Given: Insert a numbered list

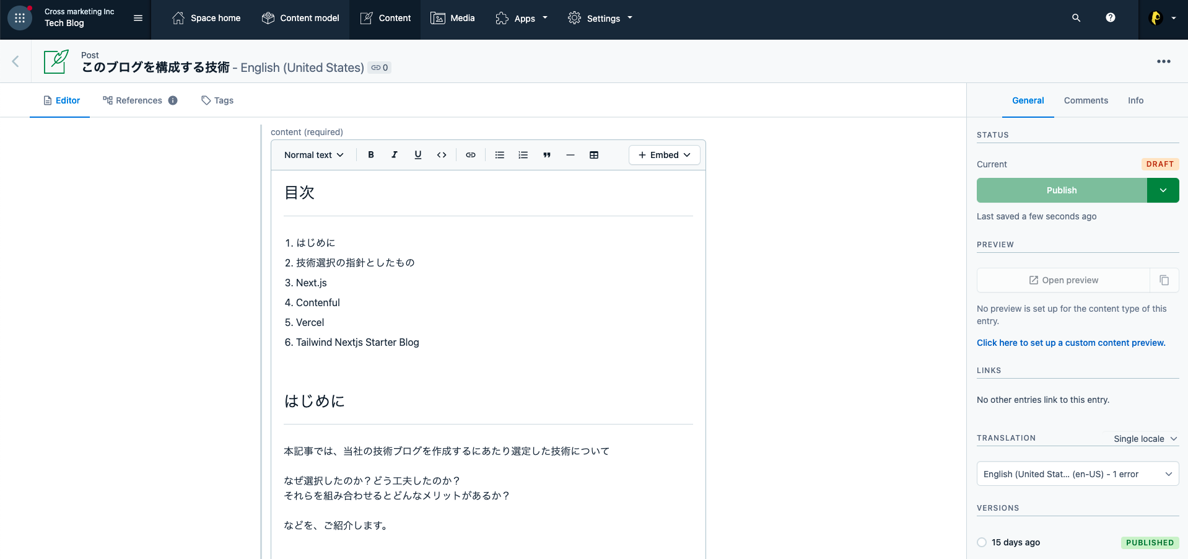Looking at the screenshot, I should pos(523,155).
